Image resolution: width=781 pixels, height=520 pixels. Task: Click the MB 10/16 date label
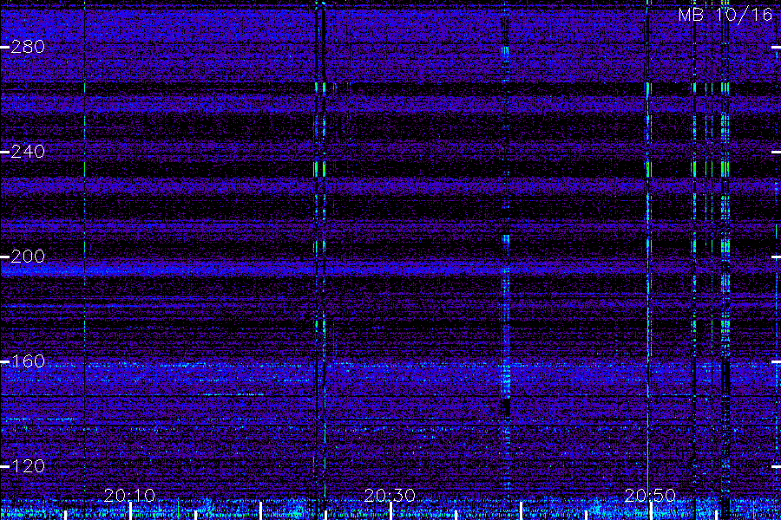[725, 15]
